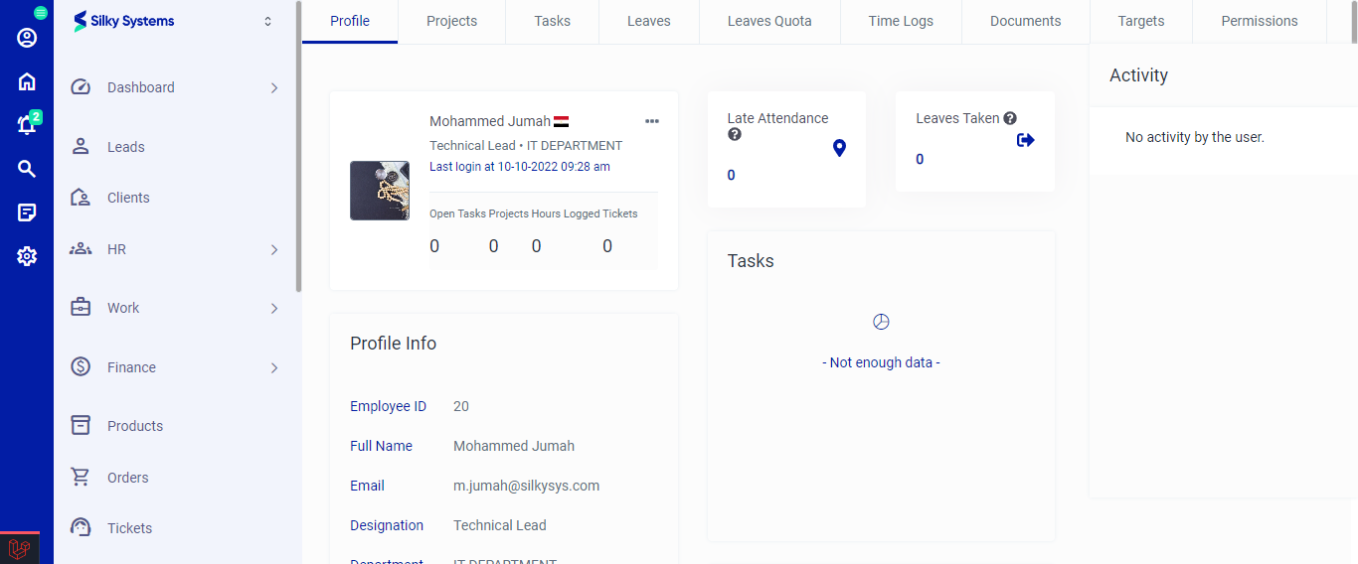Open the three-dot menu on profile card
1358x564 pixels.
tap(652, 121)
